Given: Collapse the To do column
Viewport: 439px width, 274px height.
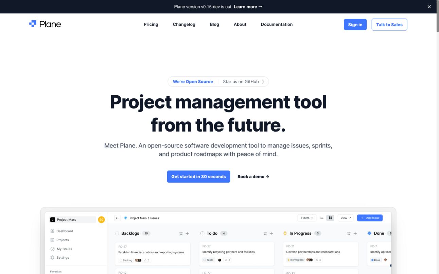Looking at the screenshot, I should pyautogui.click(x=265, y=234).
